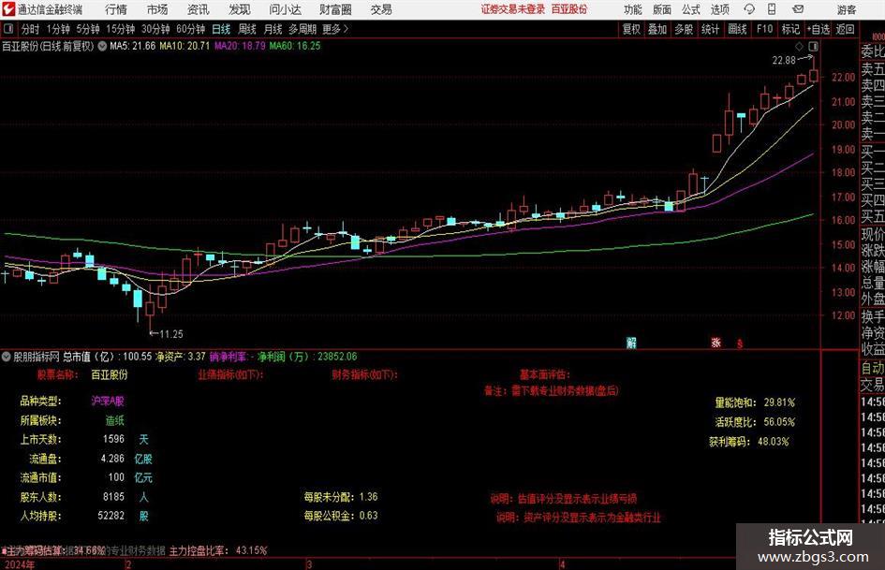
Task: Switch to 60分钟 period
Action: [x=191, y=29]
